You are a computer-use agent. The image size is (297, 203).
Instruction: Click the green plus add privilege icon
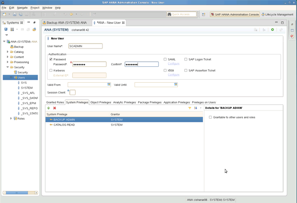click(x=49, y=108)
